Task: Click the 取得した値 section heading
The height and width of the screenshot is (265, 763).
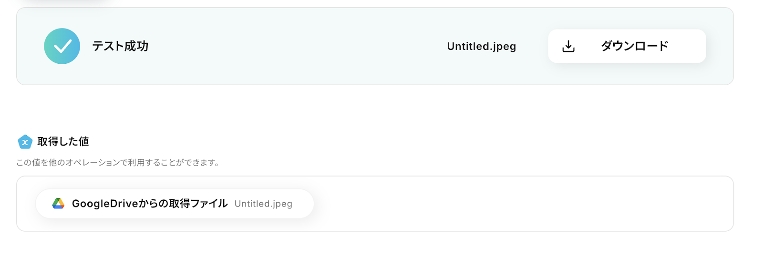Action: tap(63, 141)
